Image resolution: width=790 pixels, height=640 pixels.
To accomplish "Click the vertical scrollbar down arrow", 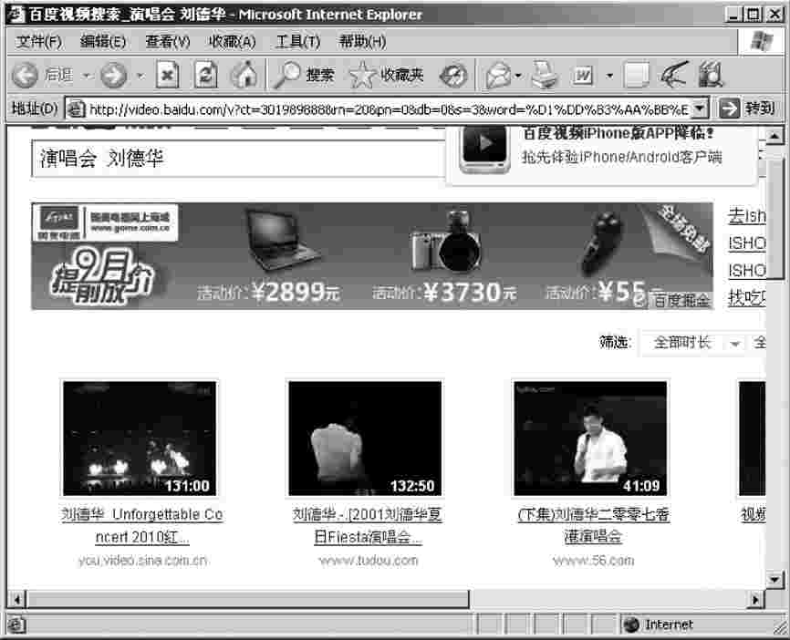I will [x=774, y=579].
